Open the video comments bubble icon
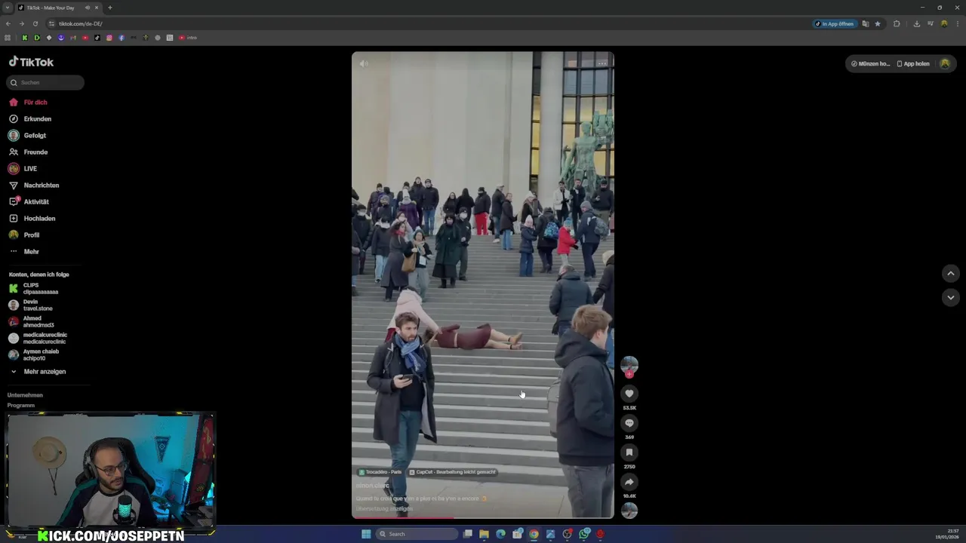 [x=629, y=423]
